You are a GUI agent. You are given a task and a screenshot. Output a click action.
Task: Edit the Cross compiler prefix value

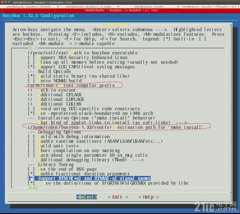(x=71, y=85)
